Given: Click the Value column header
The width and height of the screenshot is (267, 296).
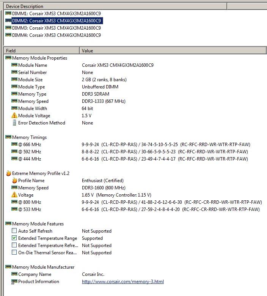Looking at the screenshot, I should click(173, 50).
